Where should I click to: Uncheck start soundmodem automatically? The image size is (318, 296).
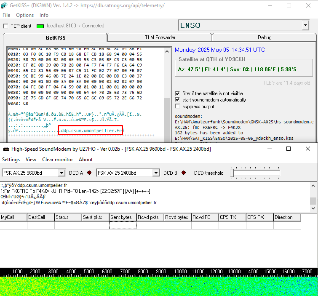pyautogui.click(x=177, y=100)
